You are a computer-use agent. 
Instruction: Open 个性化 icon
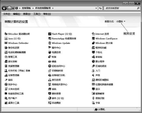(x=93, y=52)
